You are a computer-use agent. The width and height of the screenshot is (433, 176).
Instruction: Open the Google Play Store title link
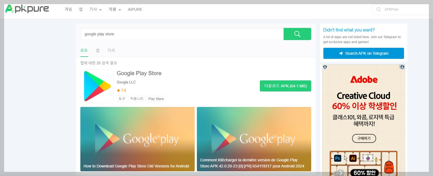139,73
